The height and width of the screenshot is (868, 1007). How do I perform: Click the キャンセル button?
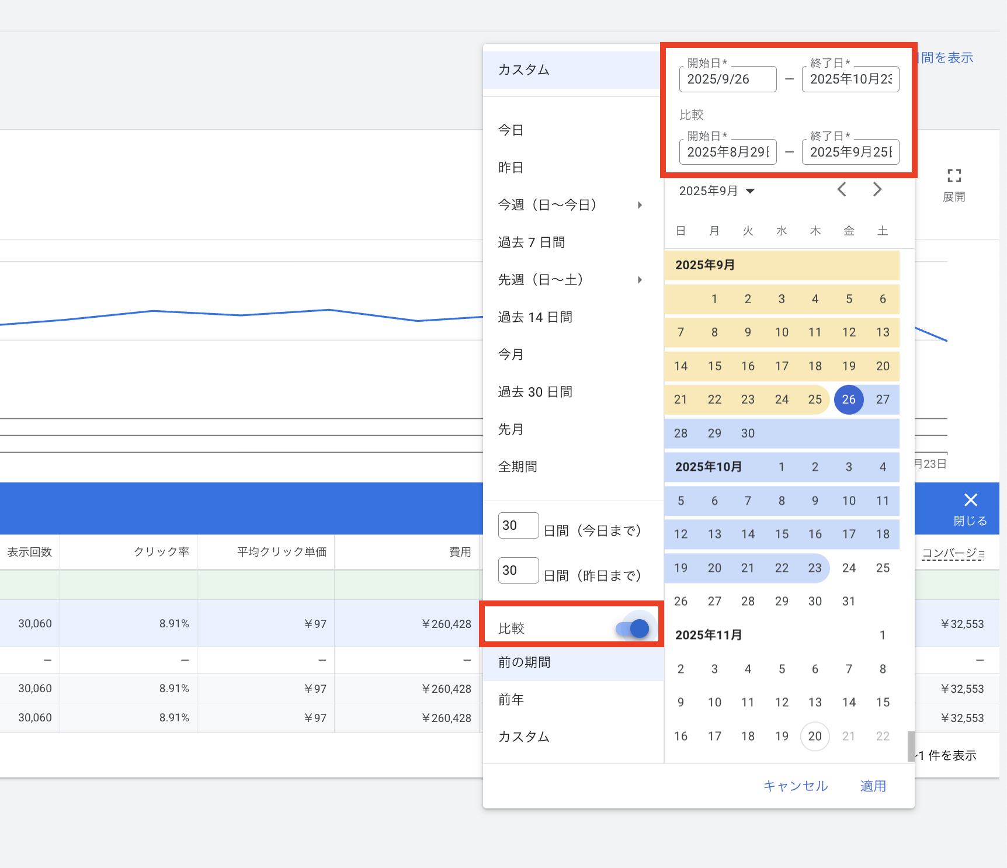click(795, 786)
